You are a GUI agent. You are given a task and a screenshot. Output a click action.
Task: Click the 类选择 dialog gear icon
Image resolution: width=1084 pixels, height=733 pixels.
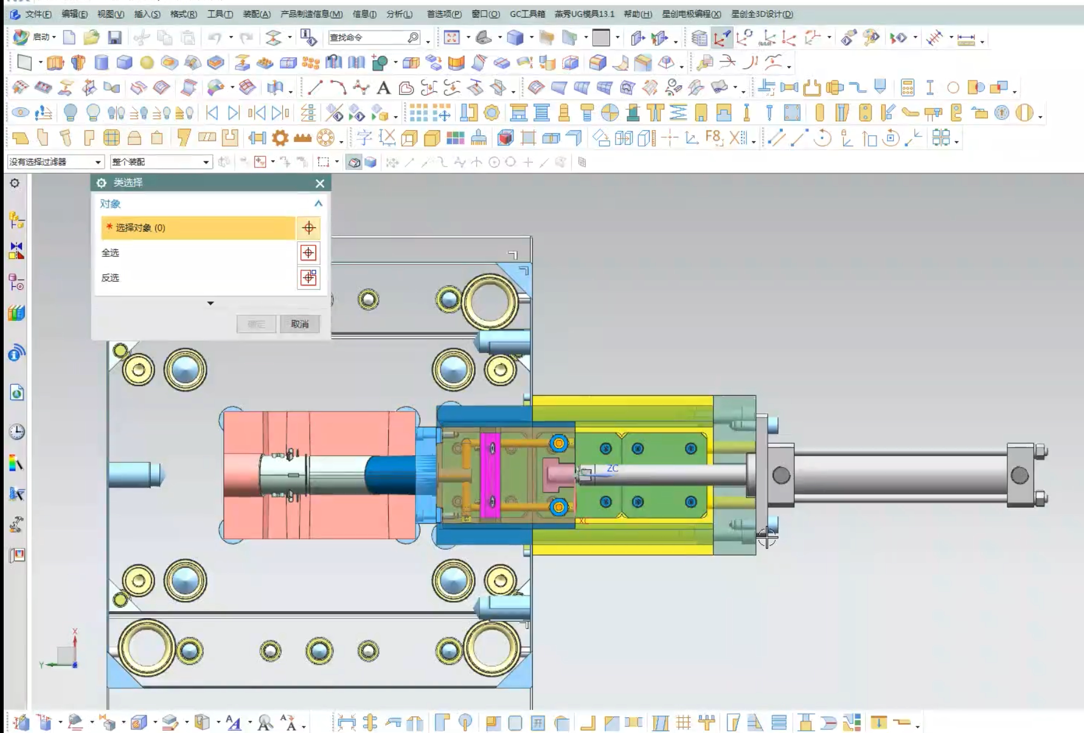(x=102, y=183)
